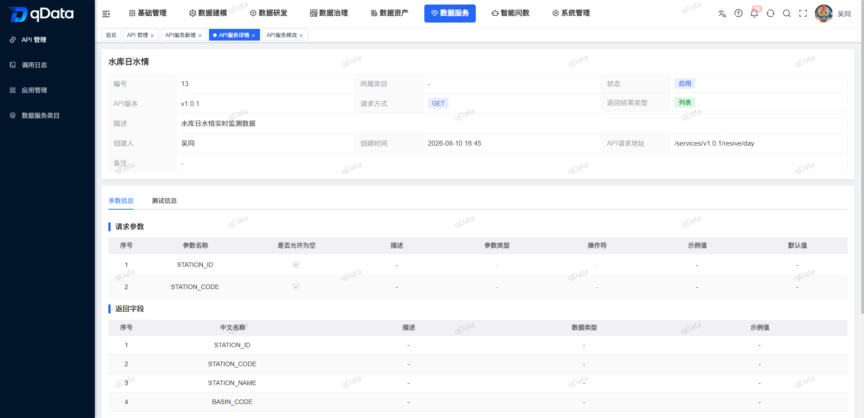This screenshot has width=864, height=418.
Task: Open 基础管理 top menu
Action: coord(148,13)
